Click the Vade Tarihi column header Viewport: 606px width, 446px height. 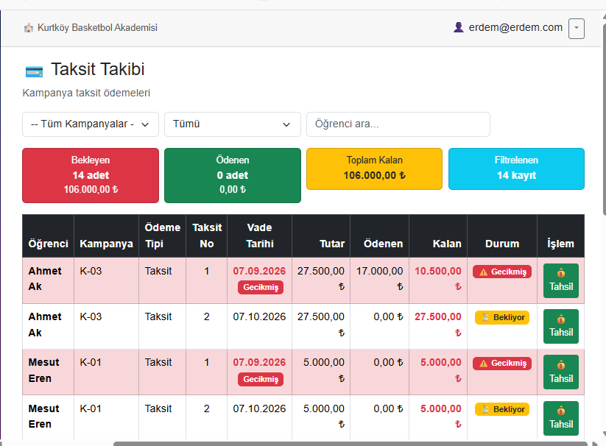coord(259,236)
